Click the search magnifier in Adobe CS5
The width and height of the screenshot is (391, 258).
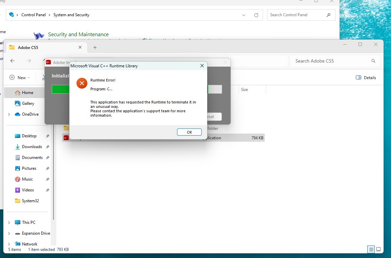tap(373, 61)
